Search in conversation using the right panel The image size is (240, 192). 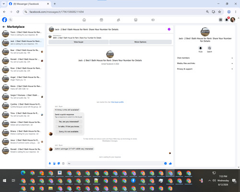point(209,48)
